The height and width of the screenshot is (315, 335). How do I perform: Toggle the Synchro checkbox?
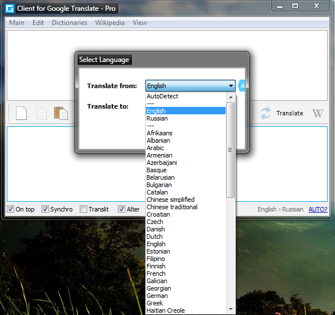point(45,209)
